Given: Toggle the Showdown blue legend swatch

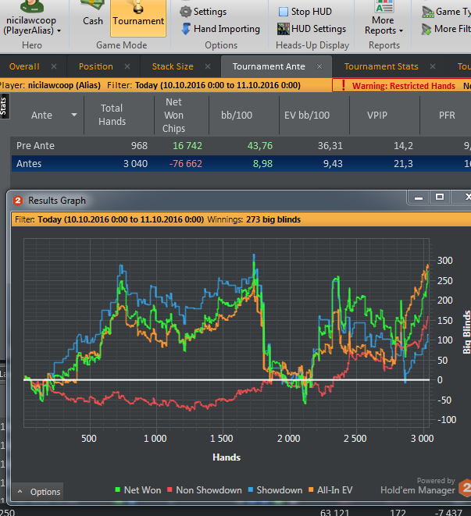Looking at the screenshot, I should 250,489.
